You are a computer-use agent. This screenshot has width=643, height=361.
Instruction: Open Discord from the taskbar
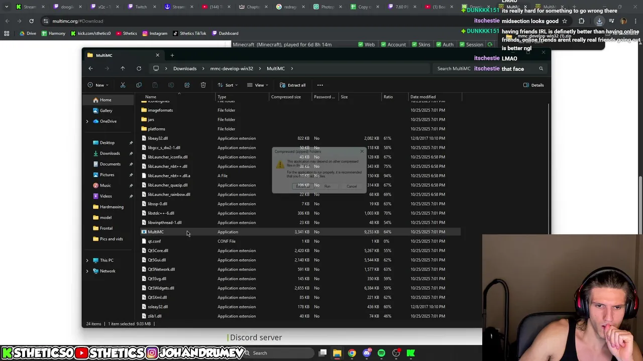367,353
